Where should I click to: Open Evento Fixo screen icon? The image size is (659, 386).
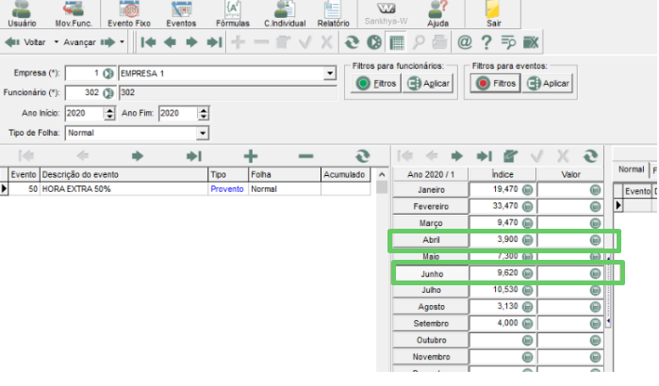coord(129,14)
